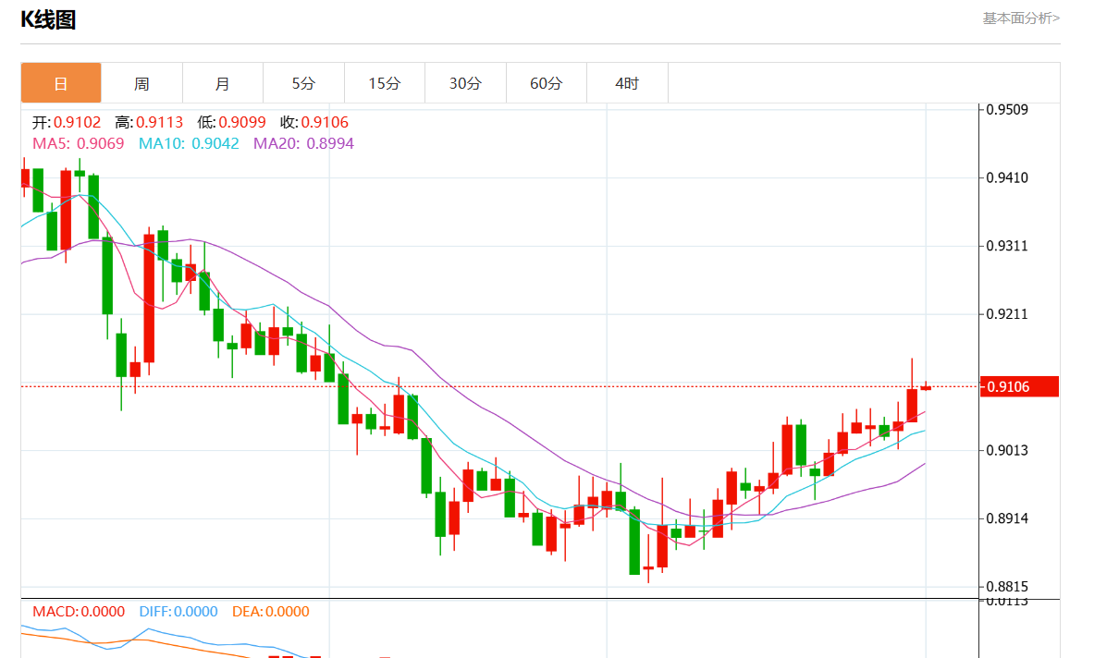
Task: Switch to the 月 monthly tab
Action: (223, 83)
